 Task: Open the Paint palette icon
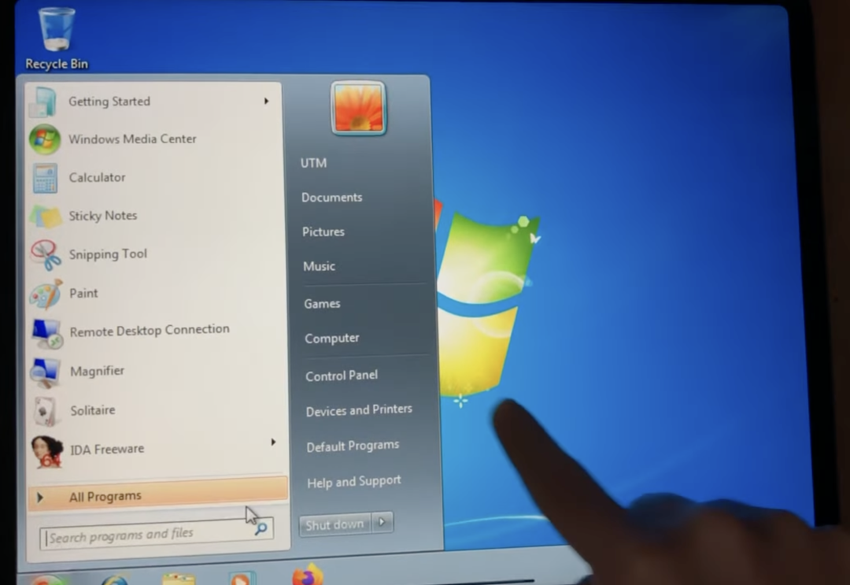(46, 294)
